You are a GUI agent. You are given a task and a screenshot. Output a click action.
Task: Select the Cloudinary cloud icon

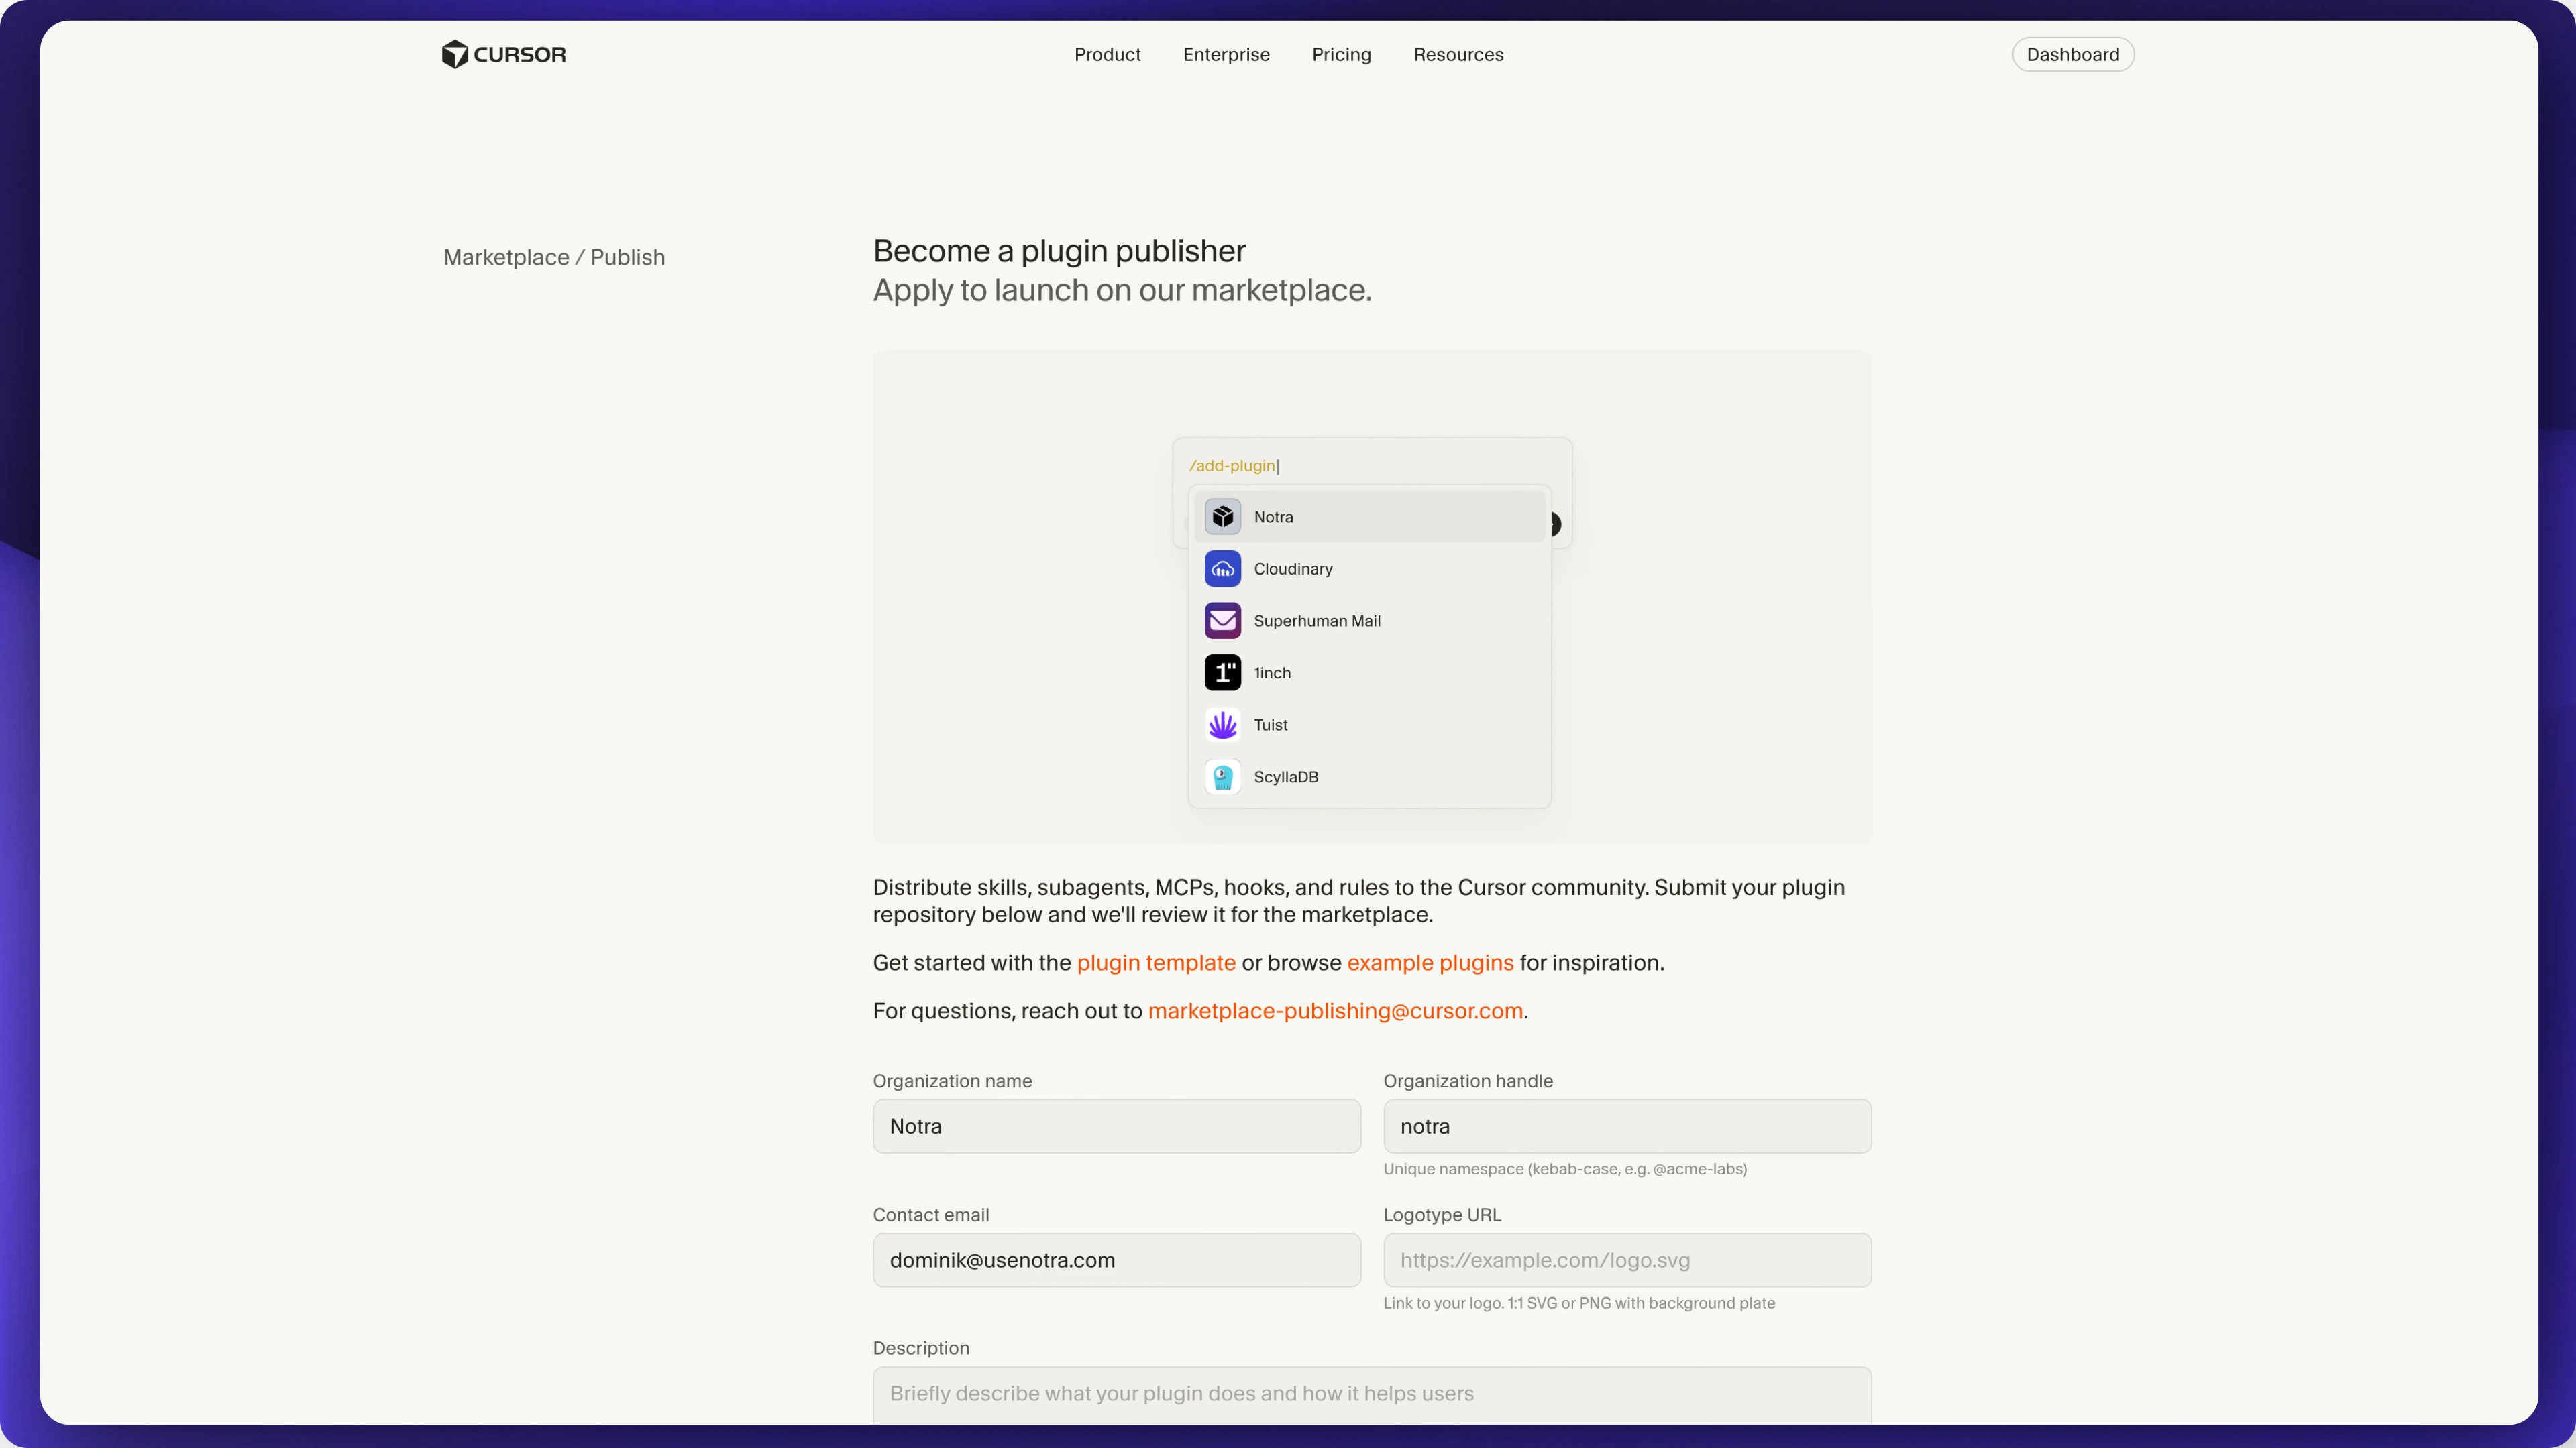(1222, 568)
